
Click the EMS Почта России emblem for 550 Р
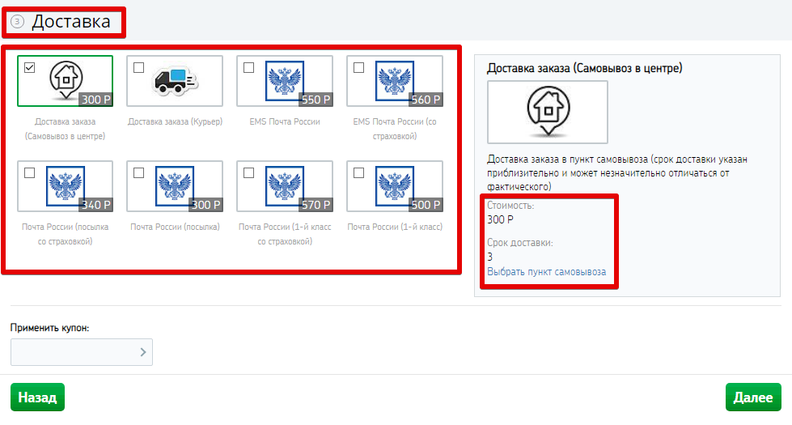coord(285,80)
